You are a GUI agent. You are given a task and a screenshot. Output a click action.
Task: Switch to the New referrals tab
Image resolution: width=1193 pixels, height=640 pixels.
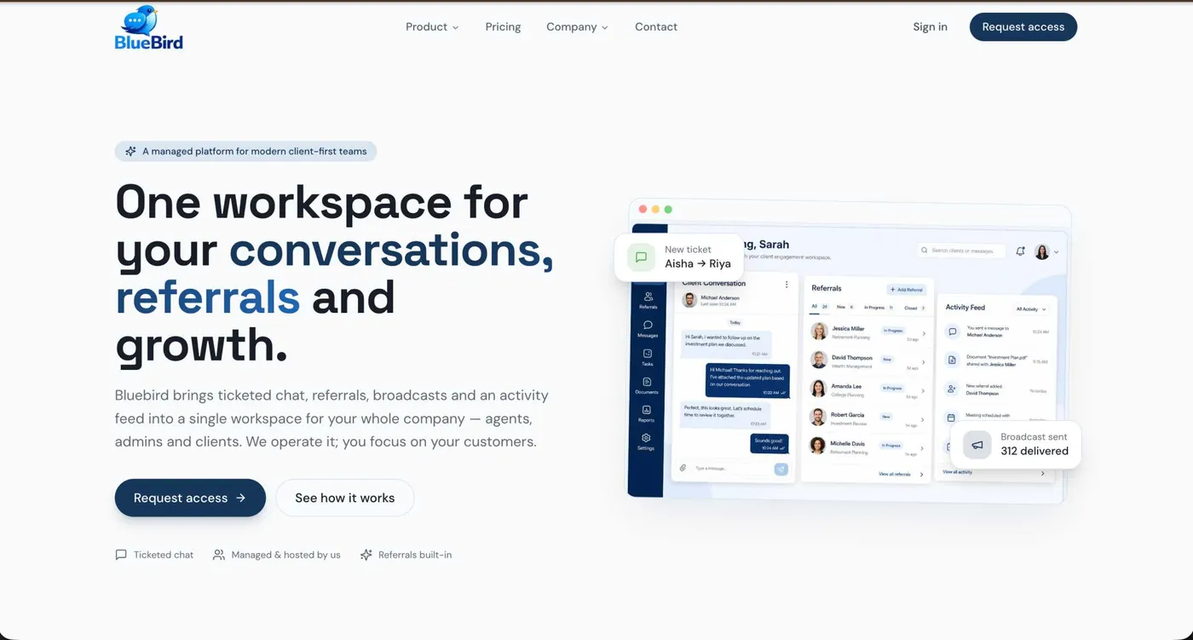pyautogui.click(x=844, y=307)
